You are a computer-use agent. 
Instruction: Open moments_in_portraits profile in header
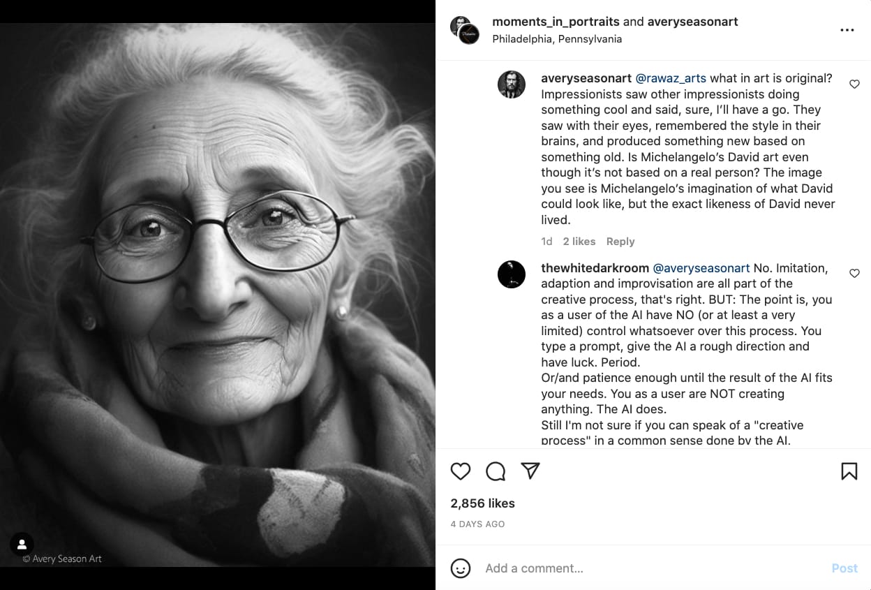(556, 22)
